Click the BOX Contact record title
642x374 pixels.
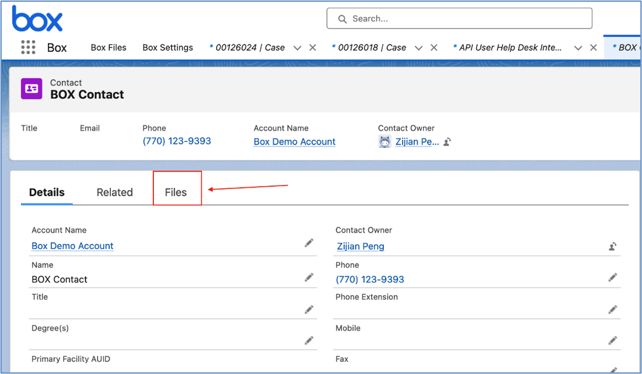(87, 95)
